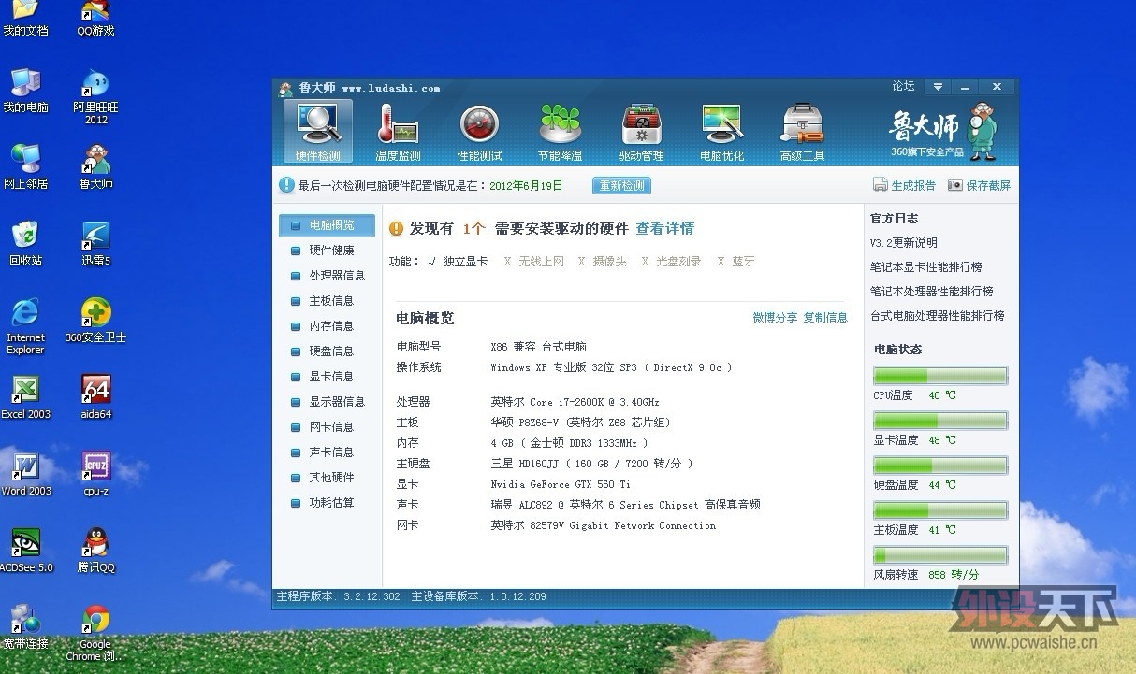Viewport: 1136px width, 674px height.
Task: Select the 节能降温 energy saving icon
Action: click(x=560, y=131)
